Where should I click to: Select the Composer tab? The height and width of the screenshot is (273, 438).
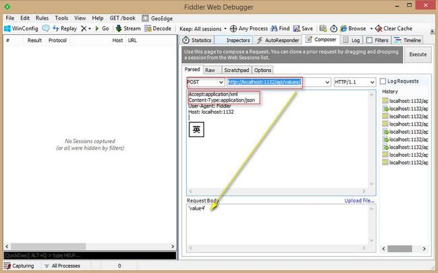tap(321, 40)
